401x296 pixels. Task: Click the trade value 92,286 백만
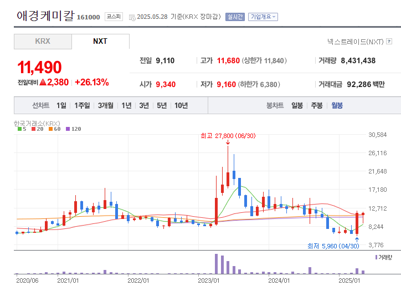pos(366,84)
